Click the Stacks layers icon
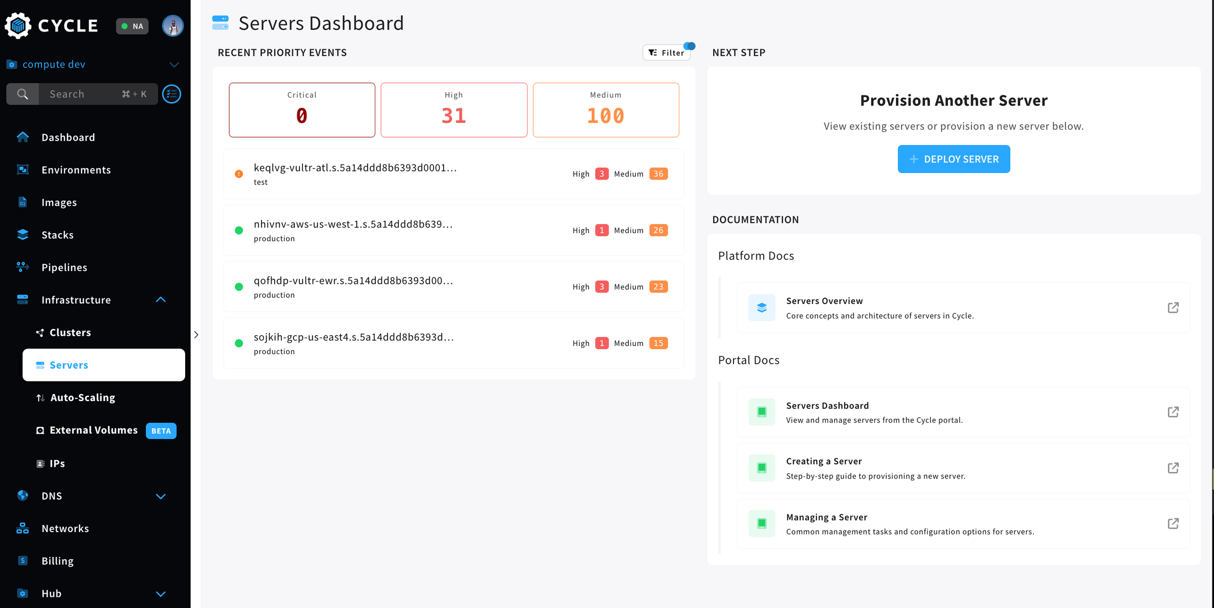This screenshot has height=608, width=1214. tap(23, 235)
